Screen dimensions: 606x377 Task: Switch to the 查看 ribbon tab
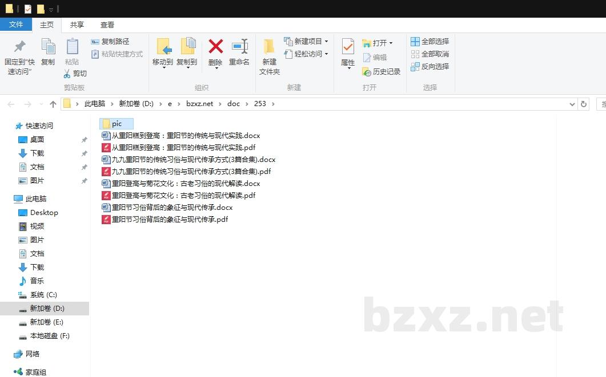(x=107, y=25)
